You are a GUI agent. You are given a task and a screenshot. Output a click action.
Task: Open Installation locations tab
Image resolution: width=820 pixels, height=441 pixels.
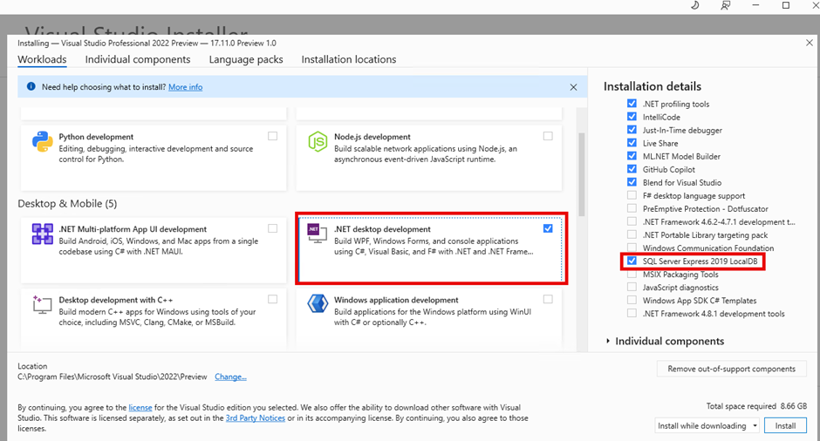tap(349, 59)
